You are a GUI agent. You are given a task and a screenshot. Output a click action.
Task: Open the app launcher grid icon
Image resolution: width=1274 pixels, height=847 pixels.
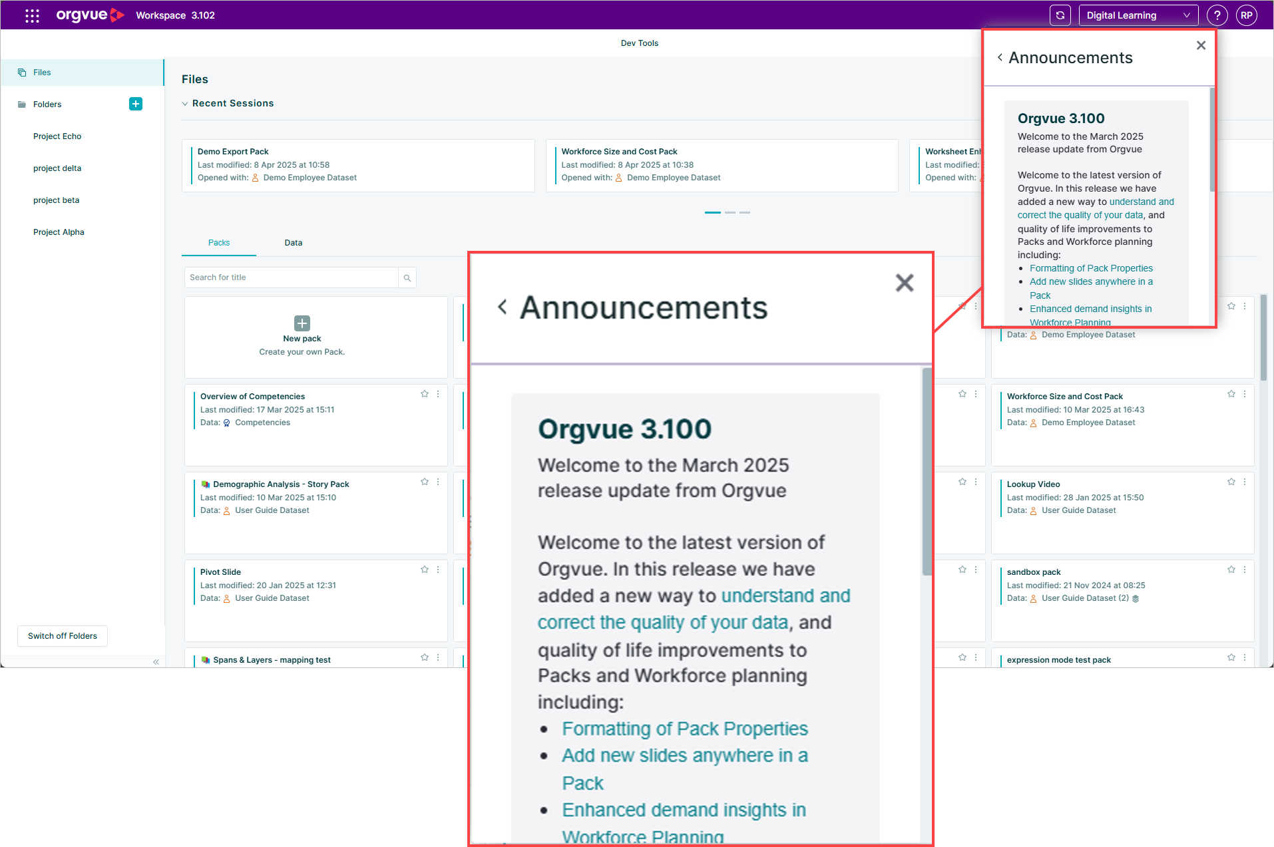coord(32,15)
